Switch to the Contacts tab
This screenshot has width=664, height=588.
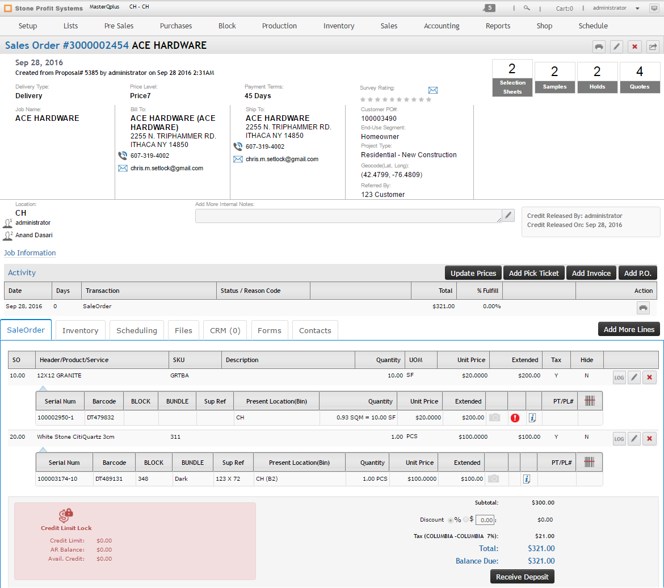315,330
